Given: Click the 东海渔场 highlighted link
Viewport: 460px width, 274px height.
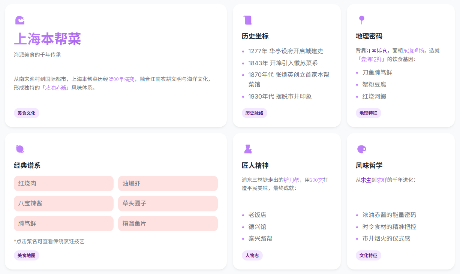Looking at the screenshot, I should click(414, 51).
